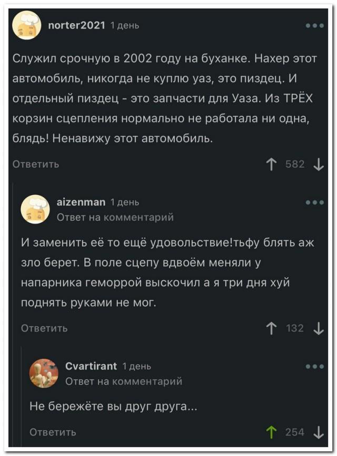This screenshot has height=456, width=337.
Task: Open norter2021's avatar
Action: coord(27,25)
